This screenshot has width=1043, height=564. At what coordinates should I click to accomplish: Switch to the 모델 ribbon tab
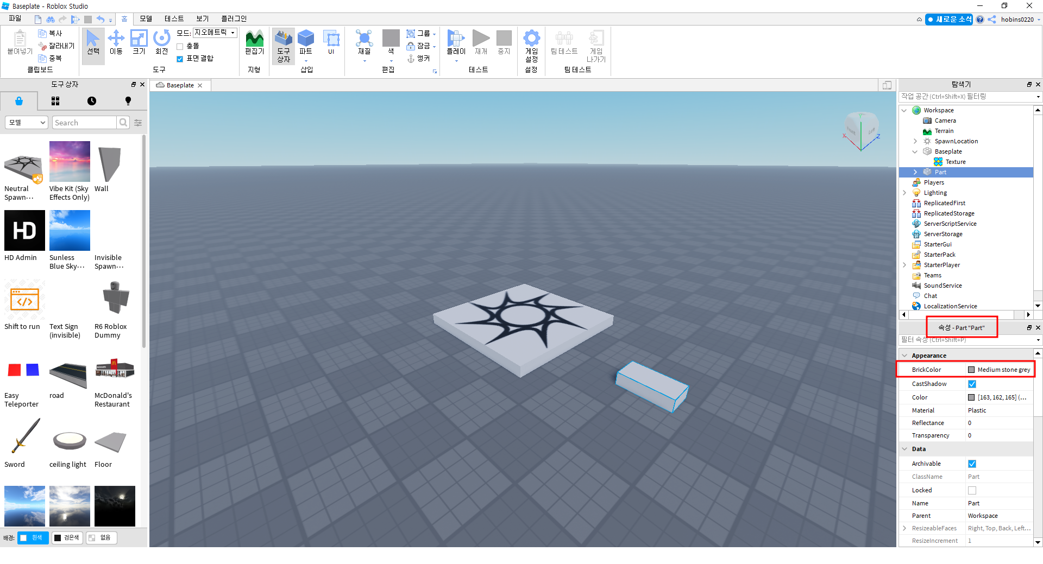[146, 19]
